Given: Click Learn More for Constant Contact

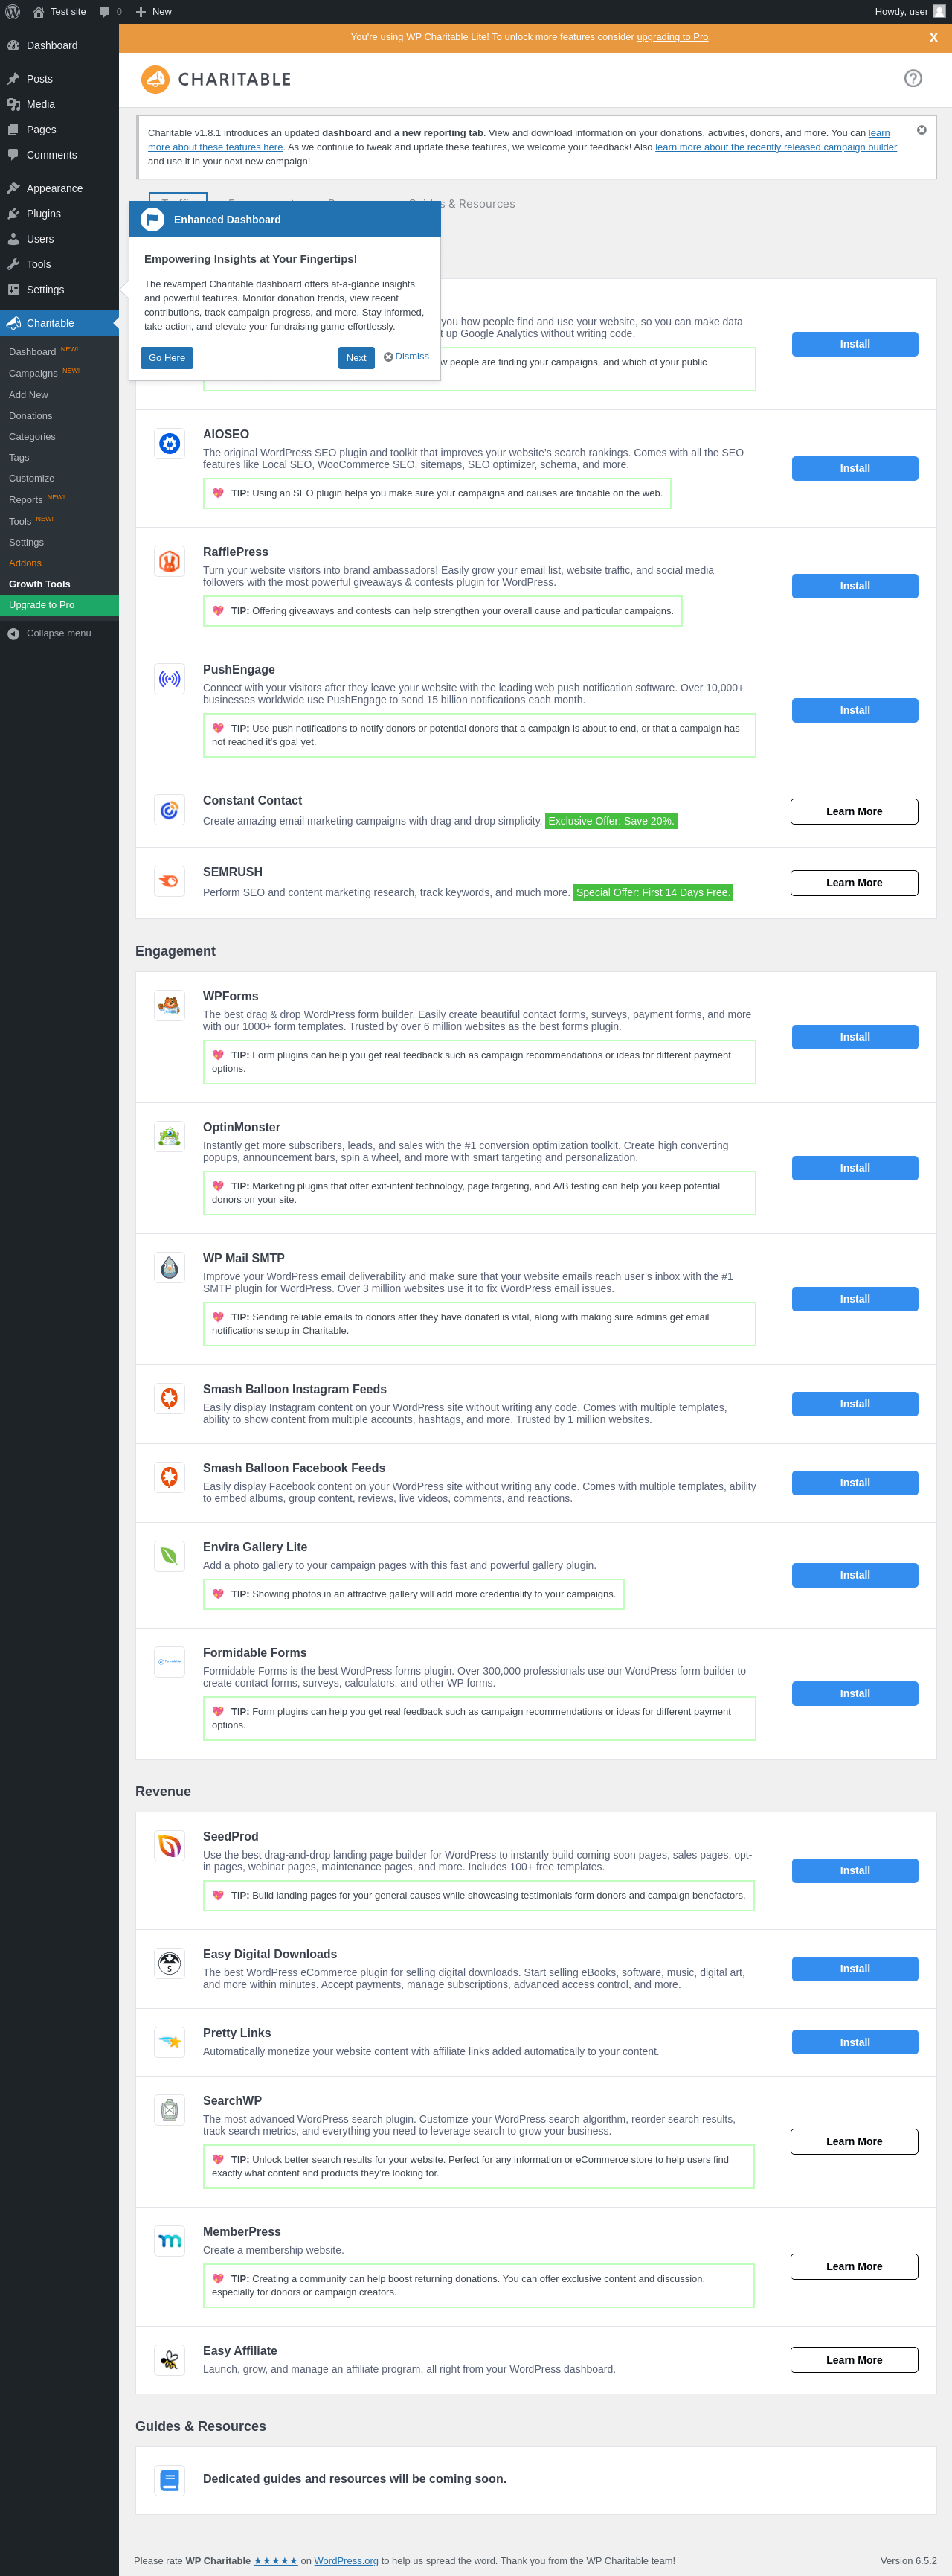Looking at the screenshot, I should pyautogui.click(x=854, y=811).
